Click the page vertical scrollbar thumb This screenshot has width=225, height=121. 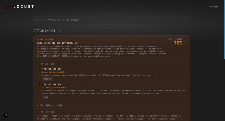[x=224, y=29]
